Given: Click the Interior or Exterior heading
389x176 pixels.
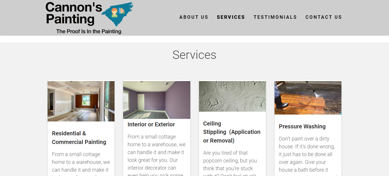Looking at the screenshot, I should [151, 124].
